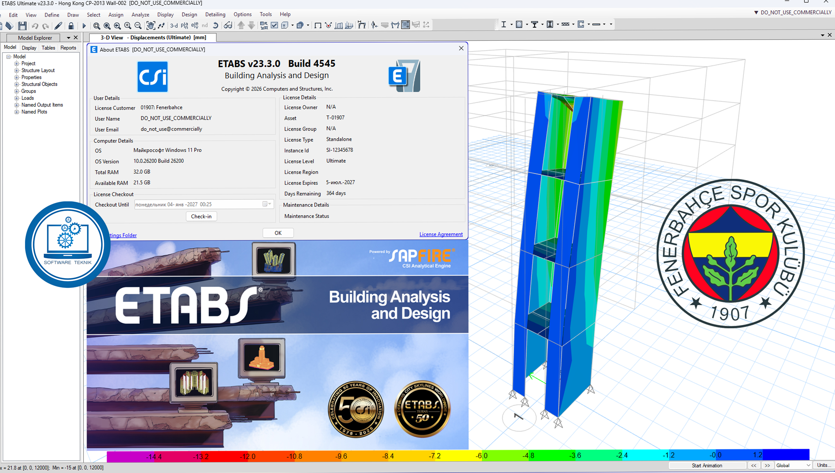The height and width of the screenshot is (473, 835).
Task: Open the Define menu
Action: click(x=52, y=15)
